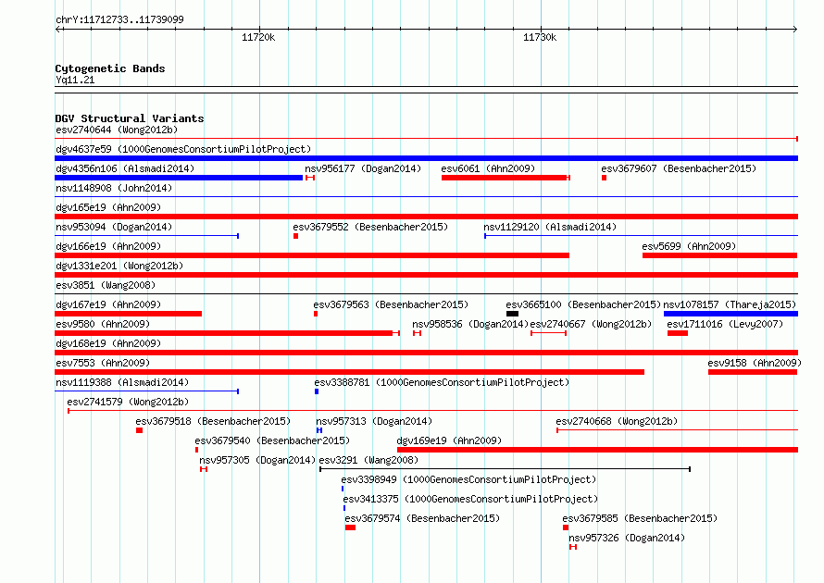Click nsv956177 (Dogan2014) label
Image resolution: width=824 pixels, height=583 pixels.
click(363, 168)
